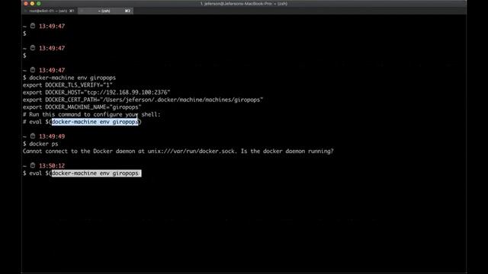Click 'unix:///var/run/docker.sock' in the error message
The height and width of the screenshot is (274, 488).
tap(191, 151)
